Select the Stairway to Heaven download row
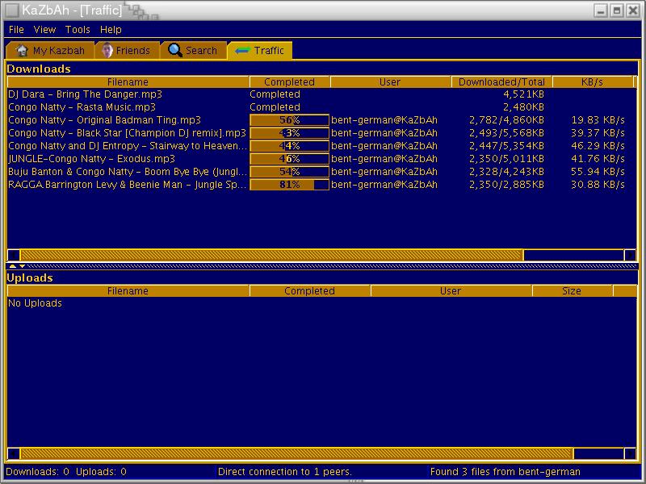Image resolution: width=646 pixels, height=484 pixels. point(321,146)
